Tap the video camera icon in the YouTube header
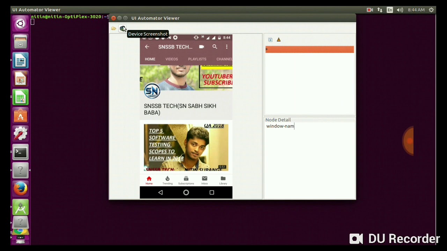The width and height of the screenshot is (447, 251). click(x=201, y=47)
